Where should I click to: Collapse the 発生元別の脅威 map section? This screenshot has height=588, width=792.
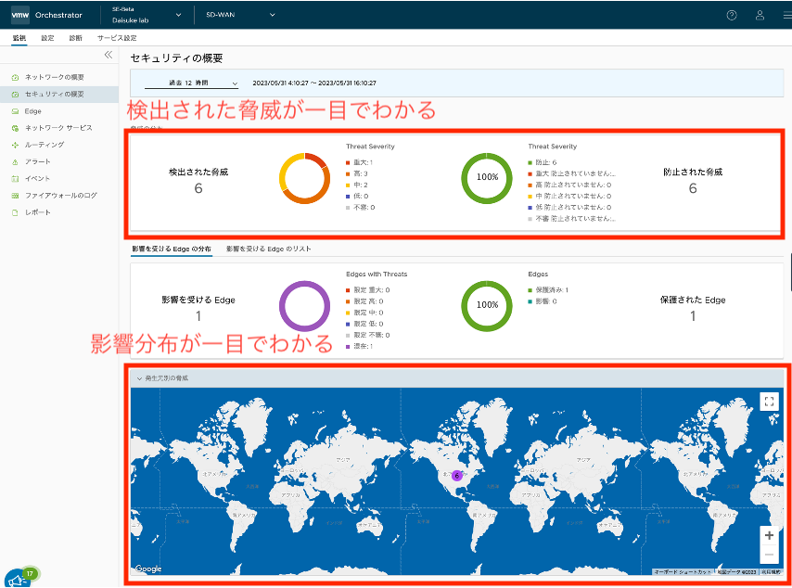coord(139,378)
